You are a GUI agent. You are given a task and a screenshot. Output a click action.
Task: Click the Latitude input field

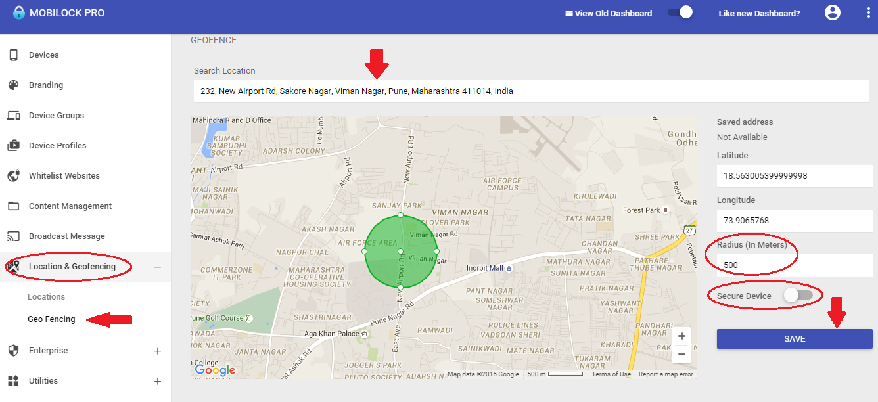coord(795,176)
